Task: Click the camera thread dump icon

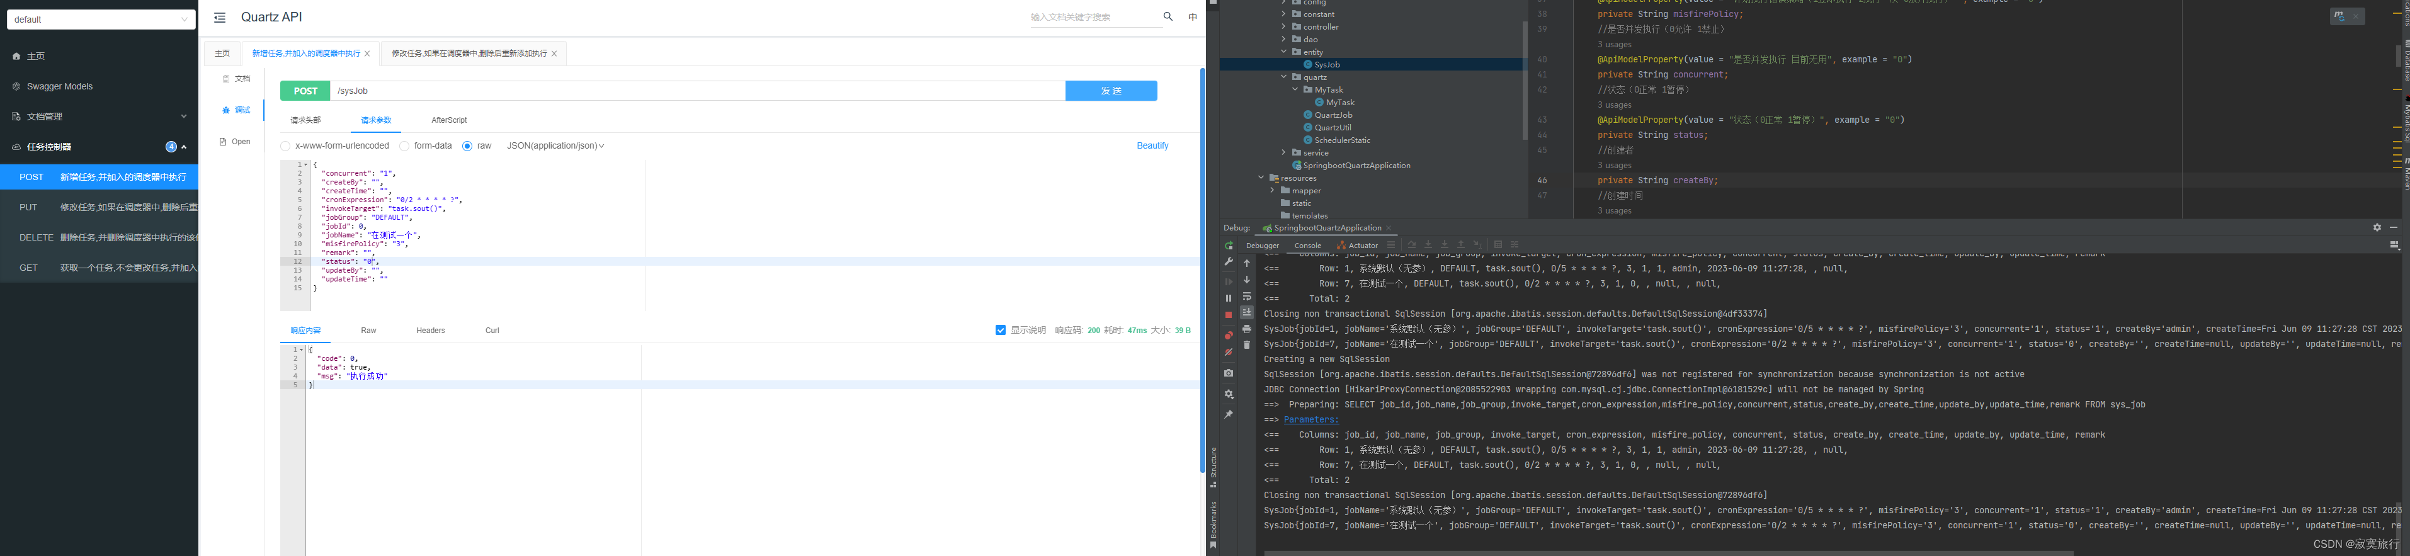Action: click(x=1229, y=373)
